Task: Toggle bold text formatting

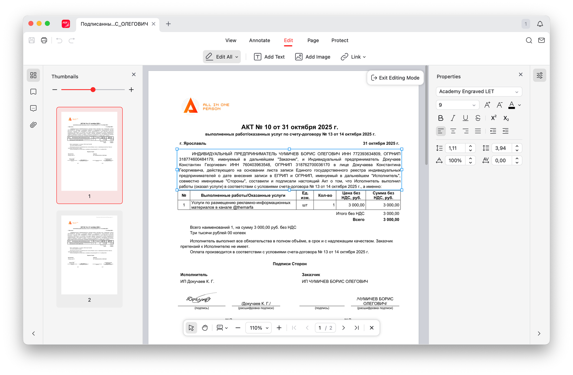Action: (x=441, y=118)
